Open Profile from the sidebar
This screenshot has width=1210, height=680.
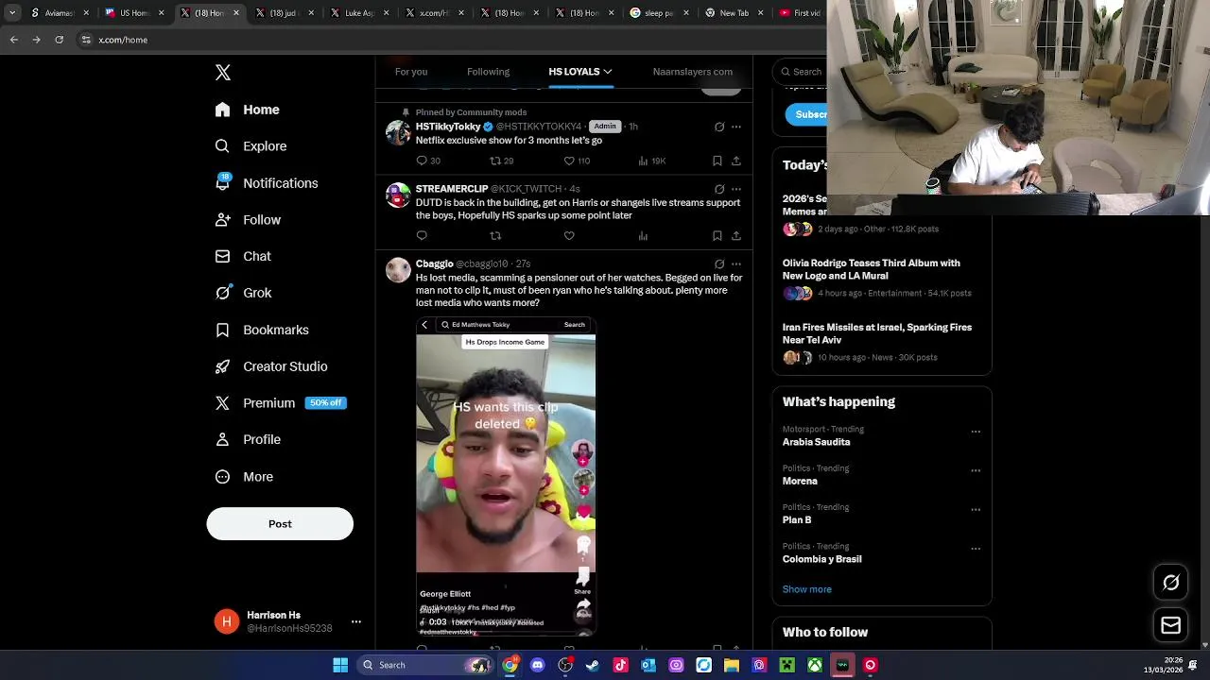pos(248,440)
